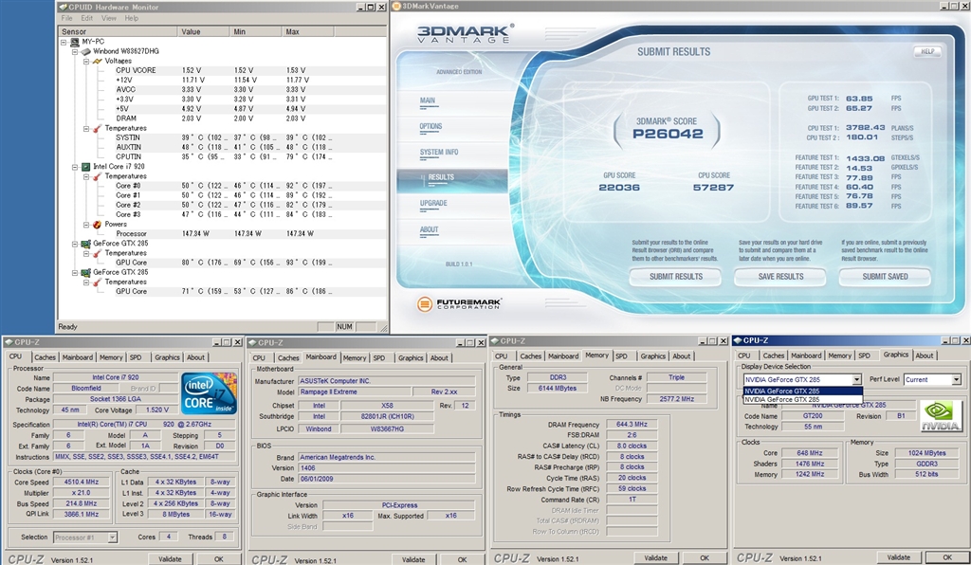This screenshot has height=565, width=971.
Task: Open SYSTEM INFO in 3DMark Vantage
Action: 439,153
